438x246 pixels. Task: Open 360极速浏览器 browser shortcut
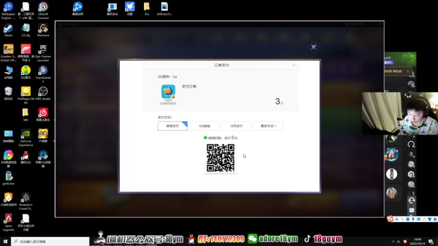coord(8,159)
